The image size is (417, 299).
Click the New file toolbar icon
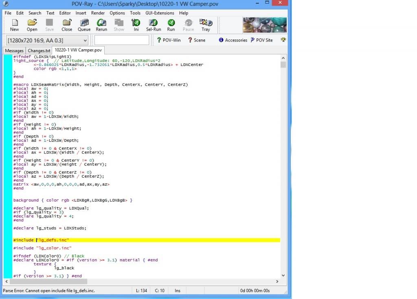[15, 25]
